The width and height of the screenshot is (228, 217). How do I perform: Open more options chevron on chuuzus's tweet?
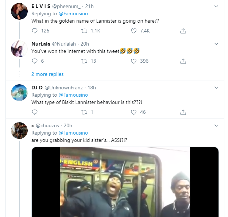click(x=216, y=125)
